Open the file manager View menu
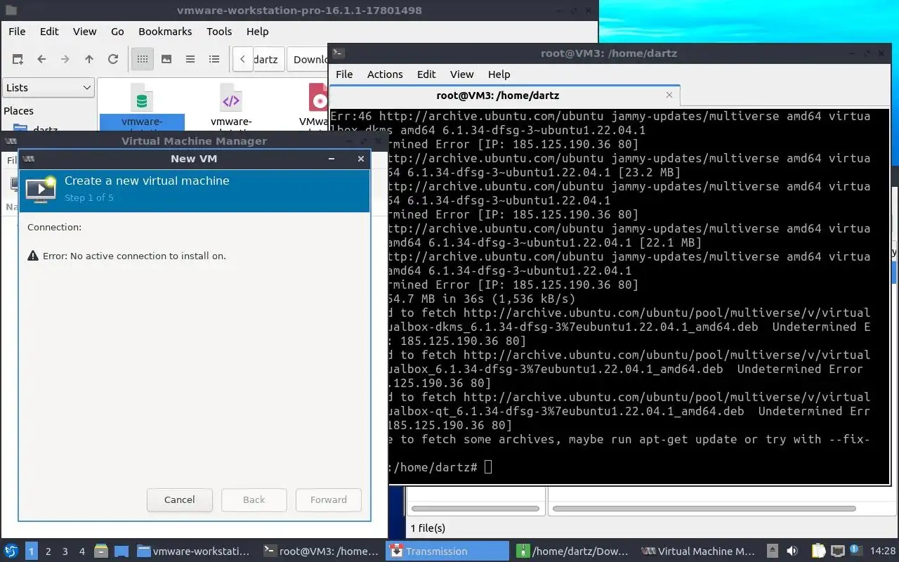This screenshot has height=562, width=899. [x=84, y=31]
